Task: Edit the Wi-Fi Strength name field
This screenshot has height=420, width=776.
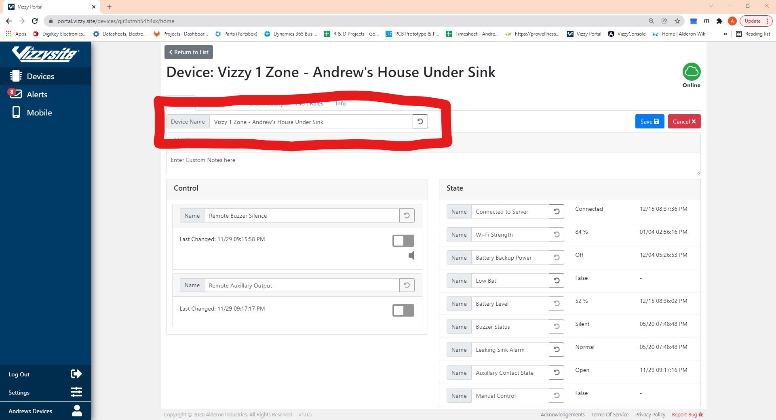Action: click(x=510, y=234)
